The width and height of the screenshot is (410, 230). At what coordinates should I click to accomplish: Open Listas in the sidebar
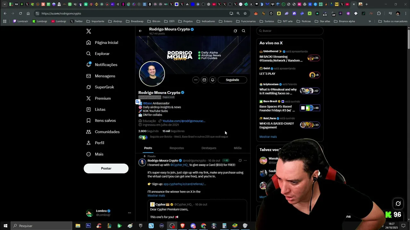click(x=96, y=109)
